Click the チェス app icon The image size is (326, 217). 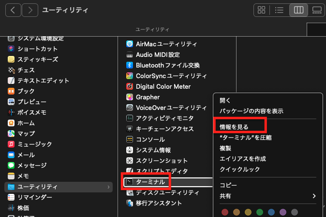tap(11, 70)
